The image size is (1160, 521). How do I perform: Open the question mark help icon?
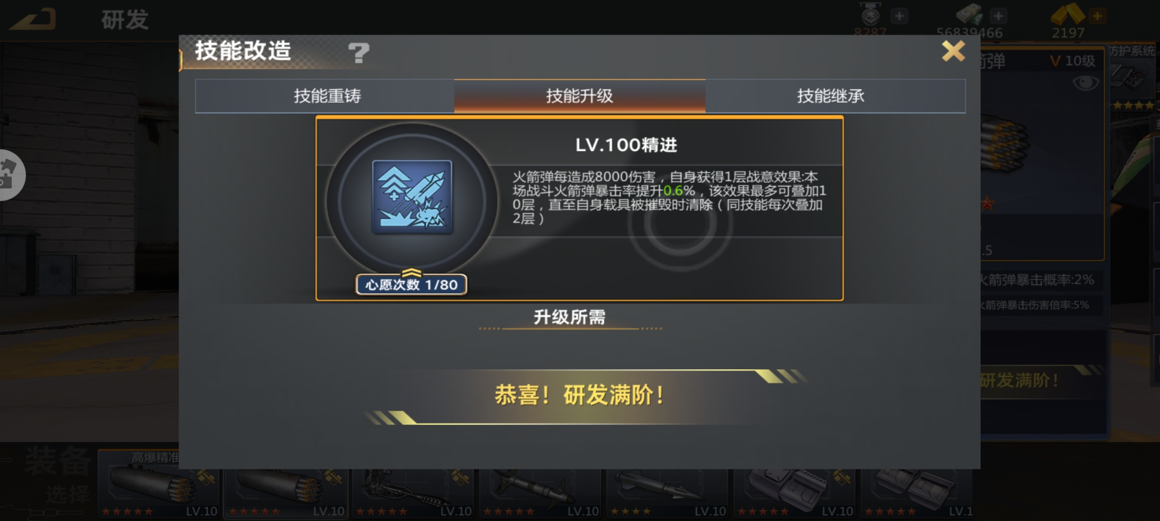[x=359, y=52]
